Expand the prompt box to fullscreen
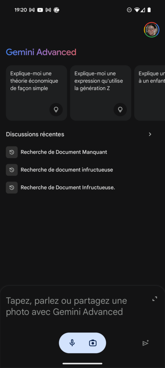The width and height of the screenshot is (165, 368). (155, 299)
